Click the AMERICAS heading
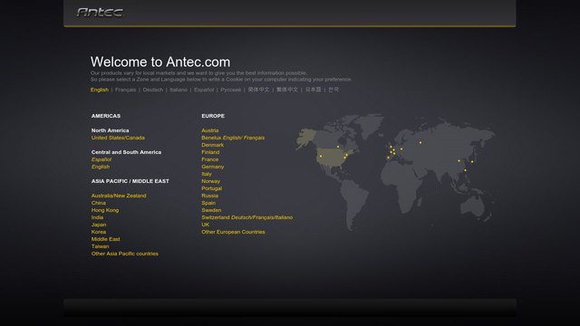This screenshot has width=580, height=326. point(106,116)
